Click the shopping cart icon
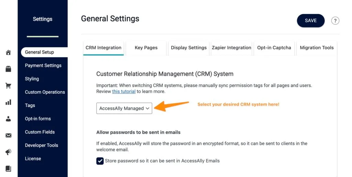This screenshot has height=177, width=352. [9, 86]
